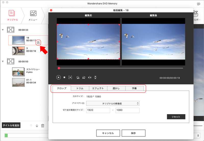204x141 pixels.
Task: Play the video preview
Action: [58, 77]
